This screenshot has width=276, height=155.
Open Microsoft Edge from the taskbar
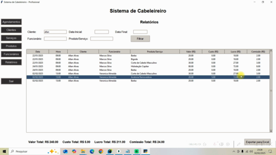pyautogui.click(x=92, y=151)
